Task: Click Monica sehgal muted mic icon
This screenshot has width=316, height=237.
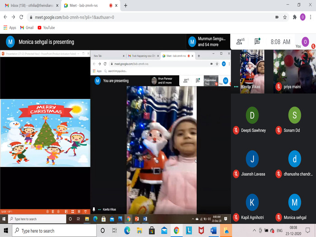Action: (x=279, y=218)
